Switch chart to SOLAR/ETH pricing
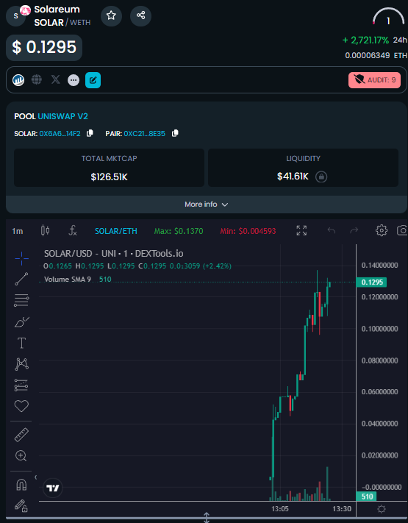The height and width of the screenshot is (523, 408). [116, 231]
